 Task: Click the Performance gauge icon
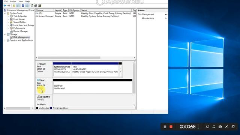coord(11,28)
